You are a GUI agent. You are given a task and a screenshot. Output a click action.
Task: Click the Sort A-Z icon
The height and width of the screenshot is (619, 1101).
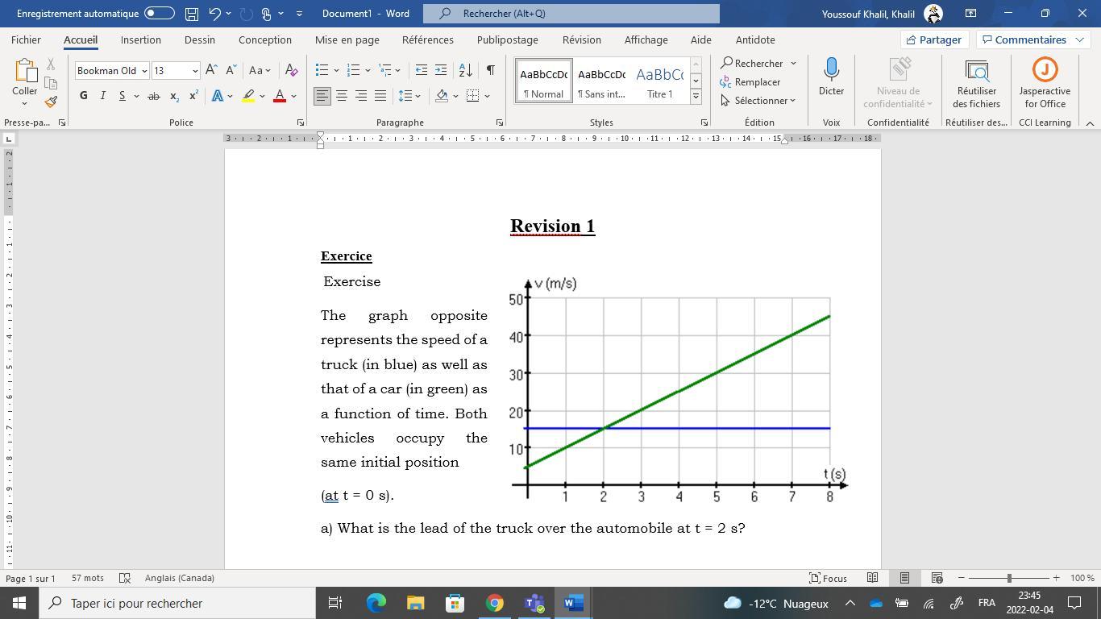point(465,70)
